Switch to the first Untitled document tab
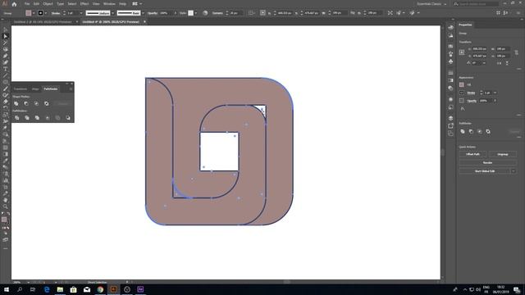The image size is (525, 295). [43, 22]
